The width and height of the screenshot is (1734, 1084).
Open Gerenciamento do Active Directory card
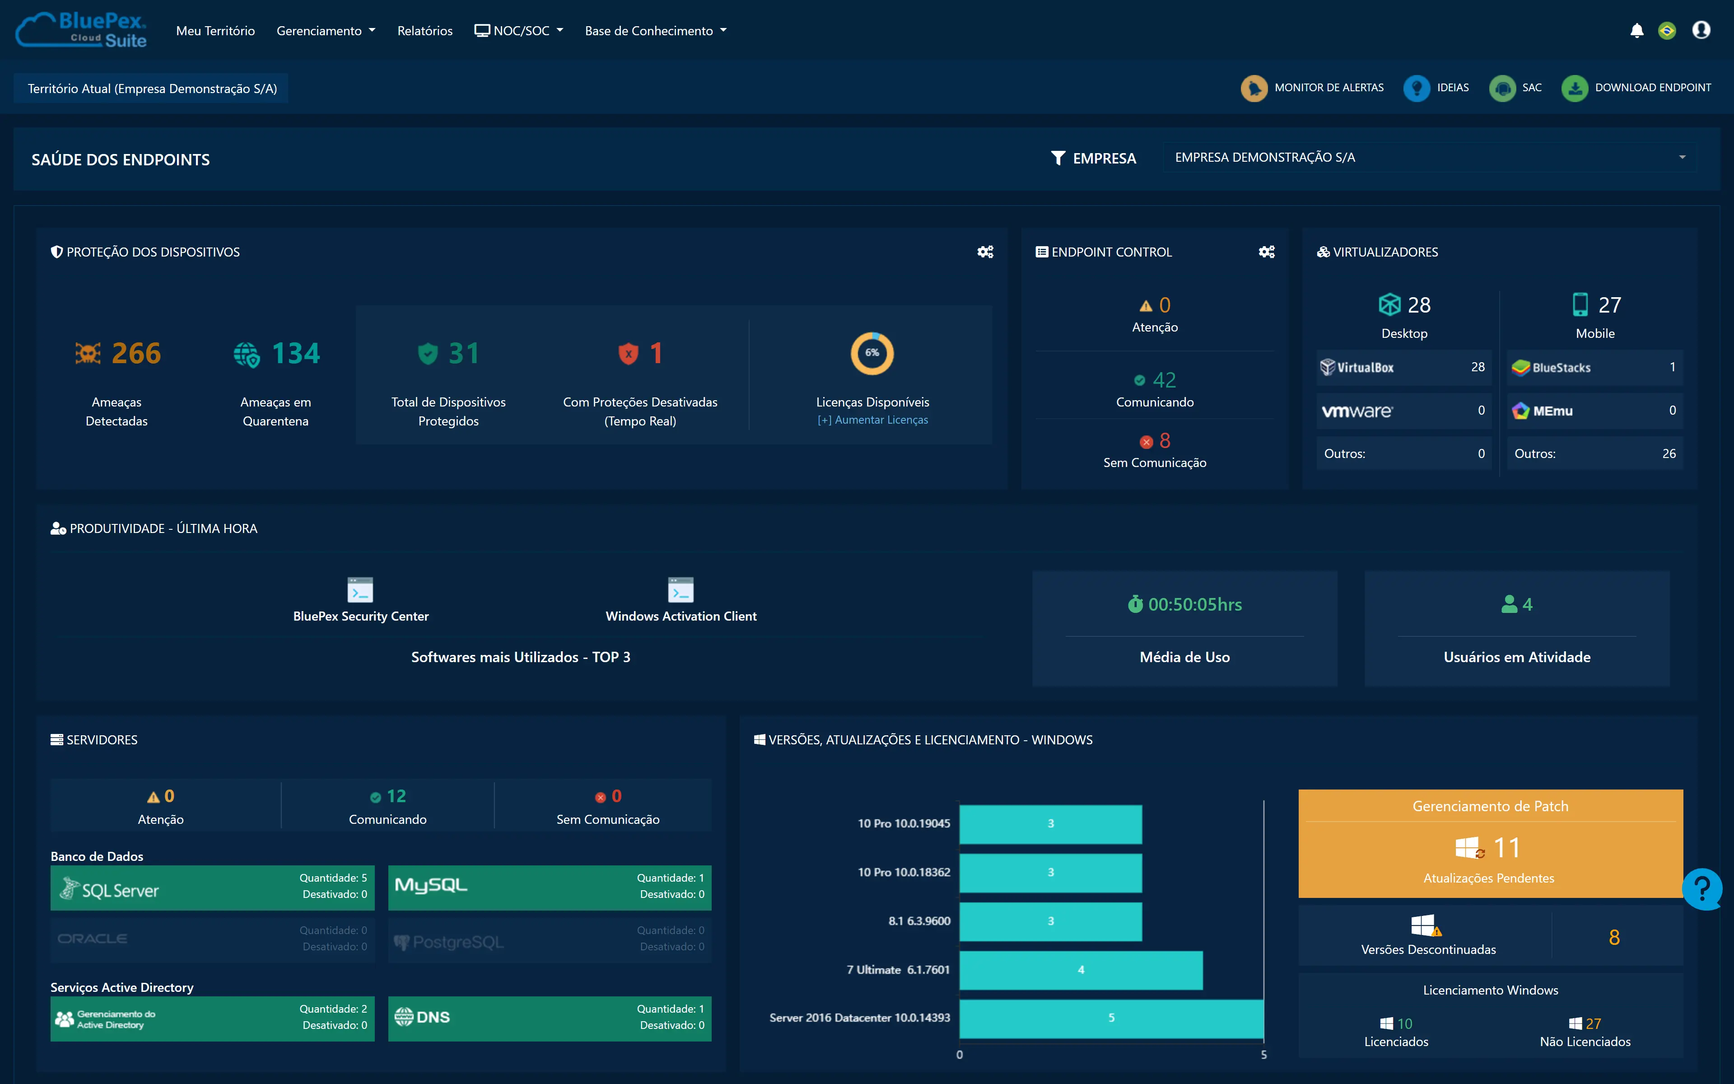click(x=212, y=1018)
